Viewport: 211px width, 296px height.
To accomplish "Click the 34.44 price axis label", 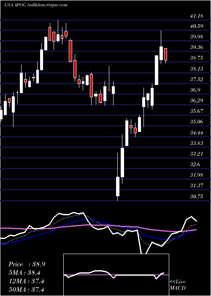I will tap(197, 132).
